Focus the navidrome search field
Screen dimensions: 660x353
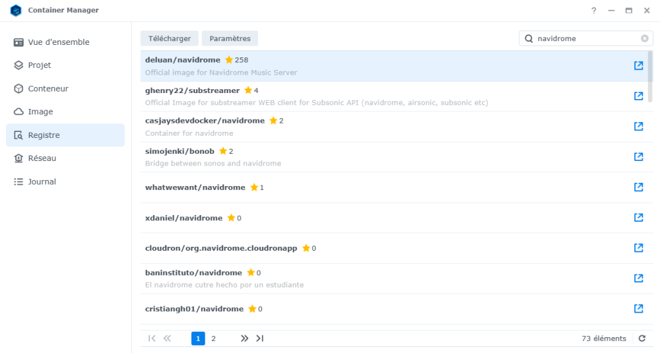tap(587, 38)
